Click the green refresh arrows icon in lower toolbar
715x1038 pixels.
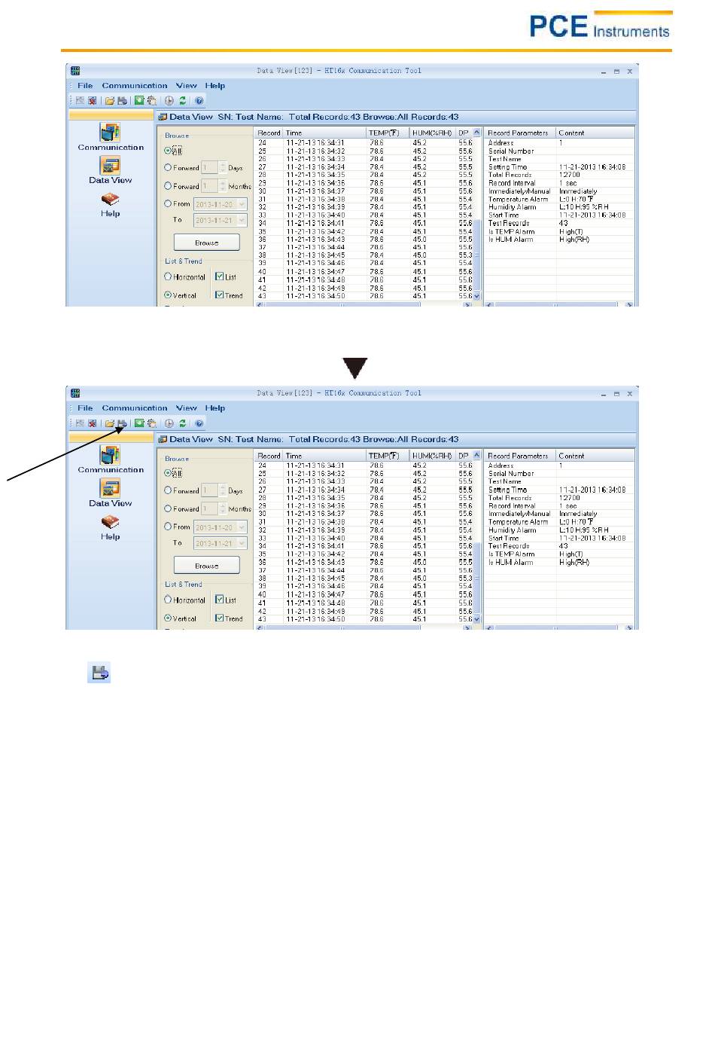pyautogui.click(x=183, y=423)
